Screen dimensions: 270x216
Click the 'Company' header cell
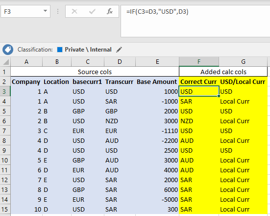pos(26,81)
